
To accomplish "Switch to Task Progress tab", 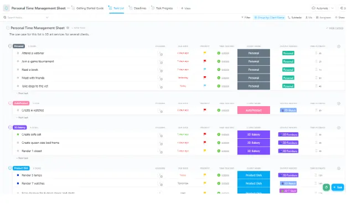I will click(162, 8).
